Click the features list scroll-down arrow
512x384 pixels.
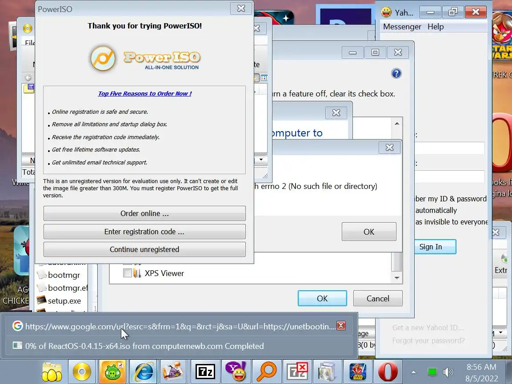coord(397,277)
